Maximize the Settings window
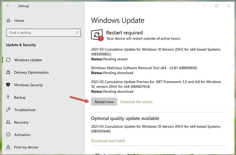This screenshot has height=155, width=236. click(217, 6)
